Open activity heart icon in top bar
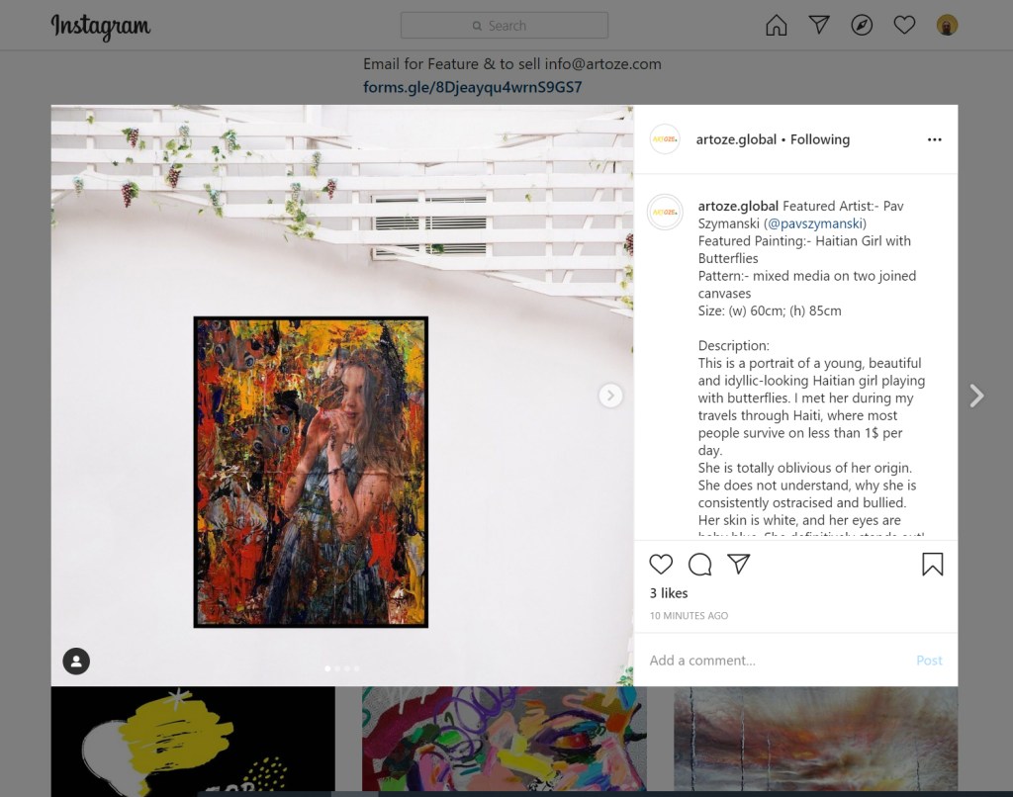This screenshot has width=1013, height=797. pyautogui.click(x=904, y=25)
